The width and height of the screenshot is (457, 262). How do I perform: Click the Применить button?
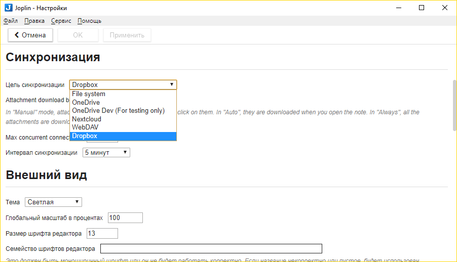127,35
